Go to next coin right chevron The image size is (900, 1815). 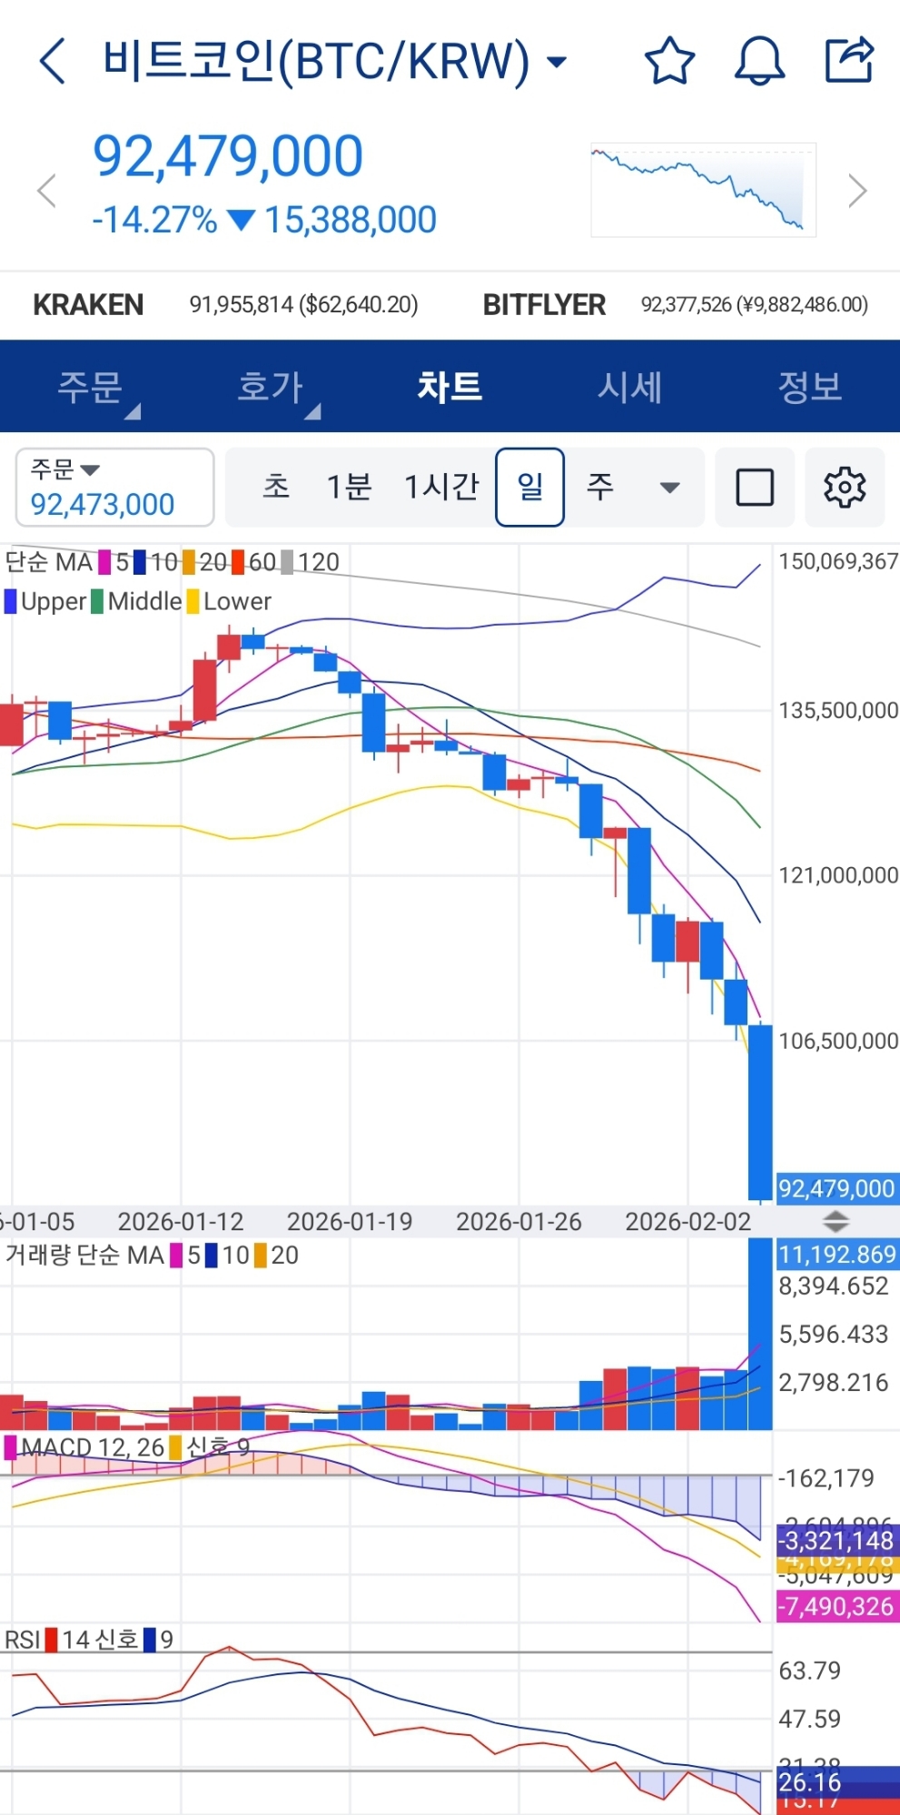[856, 191]
